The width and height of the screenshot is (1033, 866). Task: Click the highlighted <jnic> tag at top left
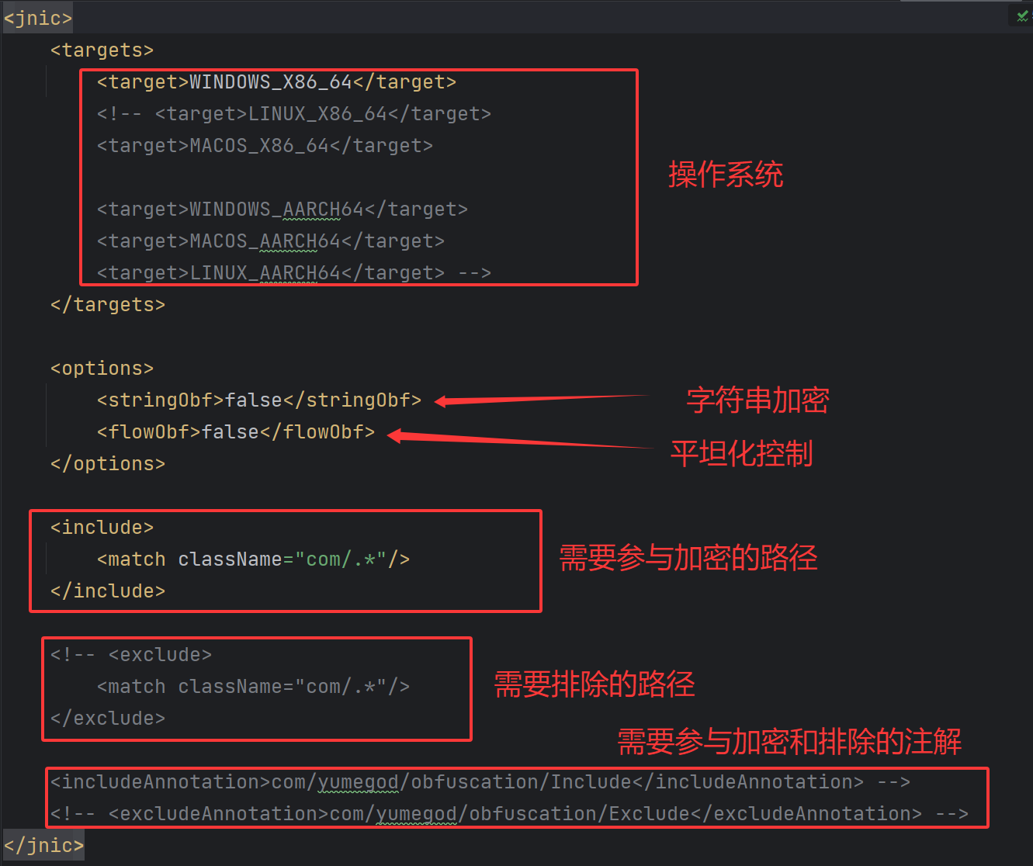[36, 17]
